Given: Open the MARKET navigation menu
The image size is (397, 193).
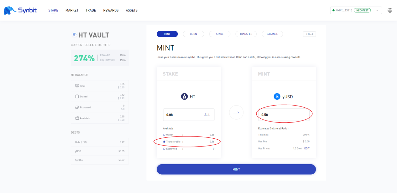Looking at the screenshot, I should tap(72, 10).
